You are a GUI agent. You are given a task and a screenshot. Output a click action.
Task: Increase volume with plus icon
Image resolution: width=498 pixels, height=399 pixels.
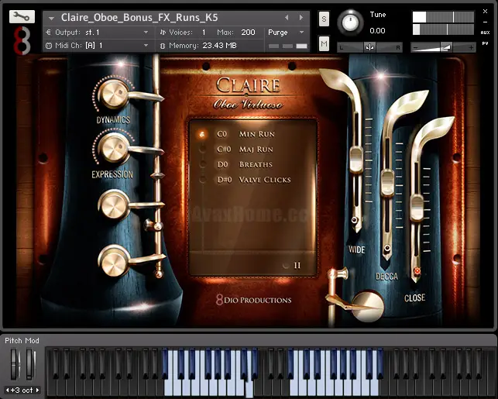click(471, 48)
